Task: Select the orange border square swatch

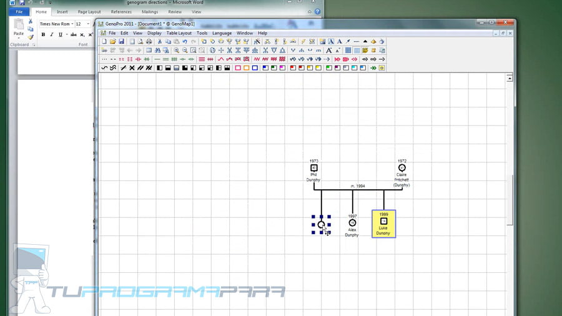Action: point(246,67)
